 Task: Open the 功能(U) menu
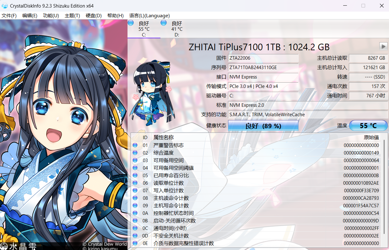coord(51,16)
